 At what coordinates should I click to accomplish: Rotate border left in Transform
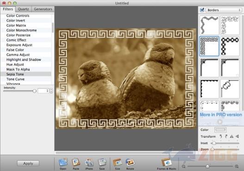coord(221,136)
